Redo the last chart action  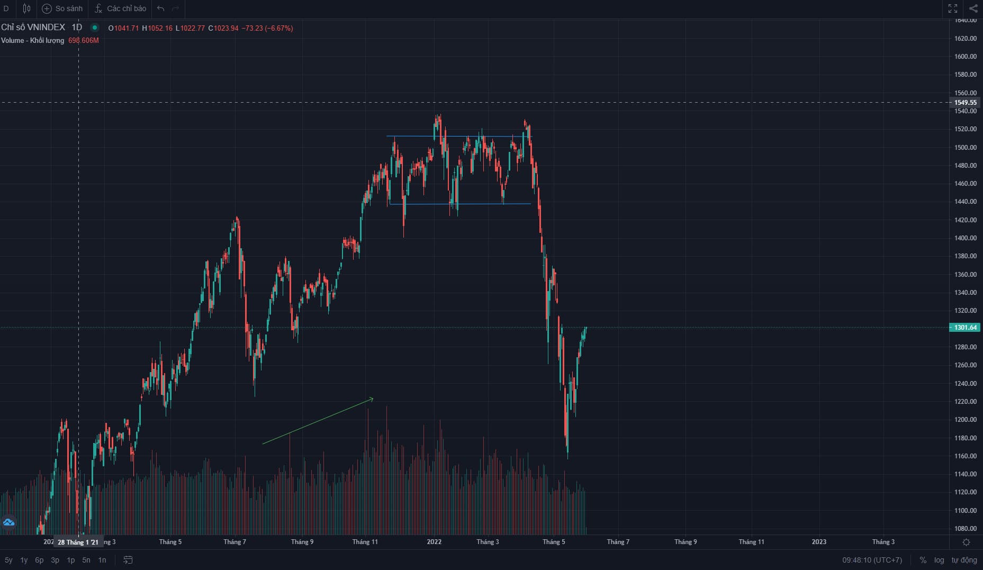tap(176, 8)
